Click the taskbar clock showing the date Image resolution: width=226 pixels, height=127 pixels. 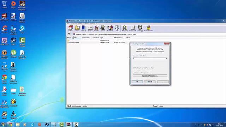(x=219, y=125)
